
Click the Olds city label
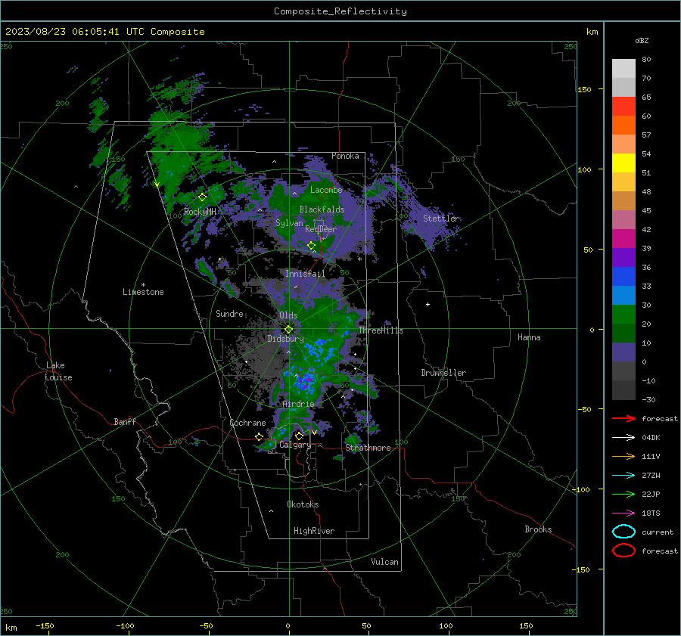click(x=288, y=315)
